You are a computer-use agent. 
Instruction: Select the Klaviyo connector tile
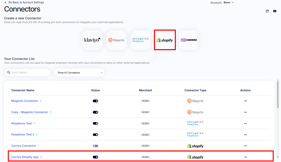click(x=92, y=40)
